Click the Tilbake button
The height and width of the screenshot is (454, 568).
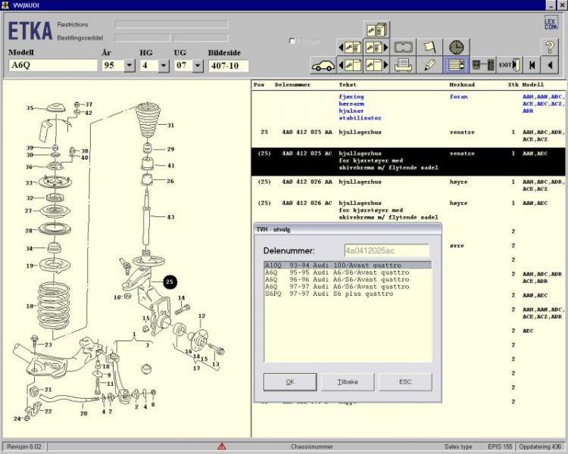348,382
